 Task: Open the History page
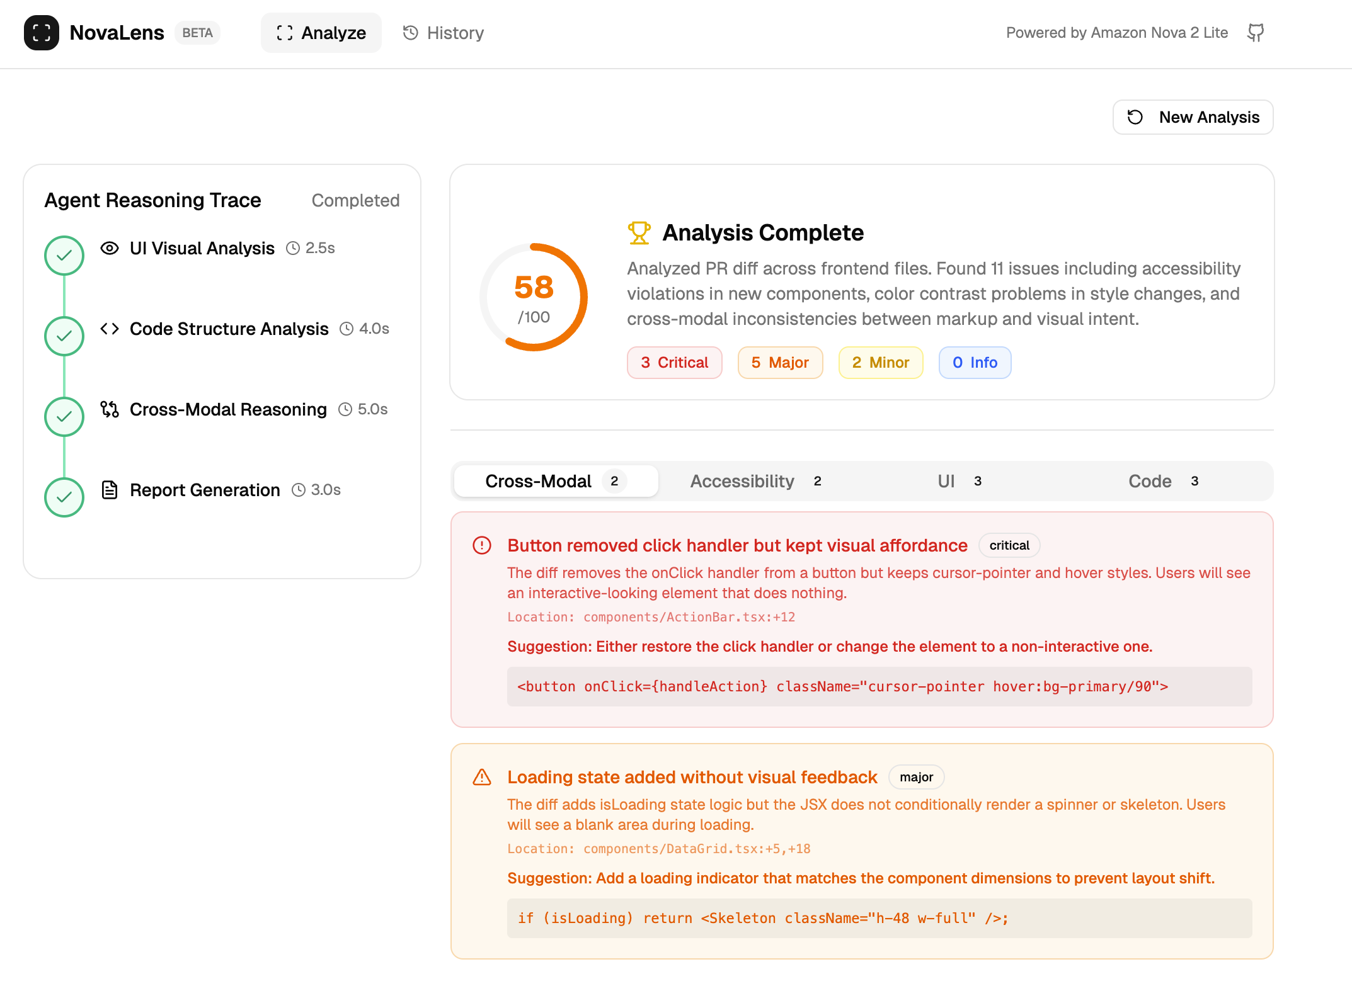[444, 33]
